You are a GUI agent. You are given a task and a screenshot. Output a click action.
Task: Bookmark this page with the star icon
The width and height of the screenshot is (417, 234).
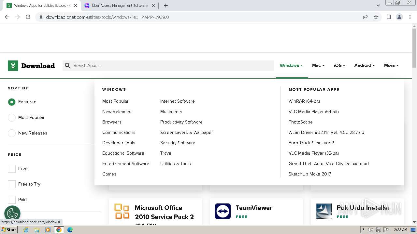(x=376, y=17)
